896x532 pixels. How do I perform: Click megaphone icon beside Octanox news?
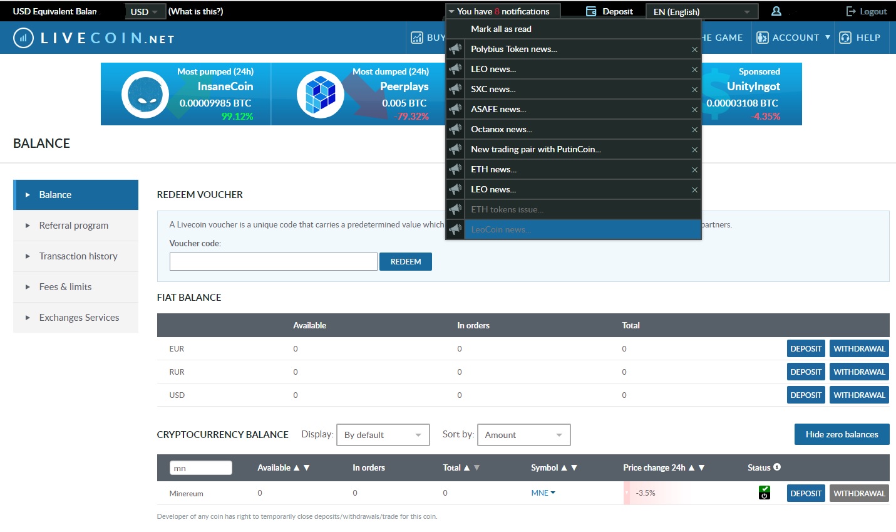click(455, 129)
